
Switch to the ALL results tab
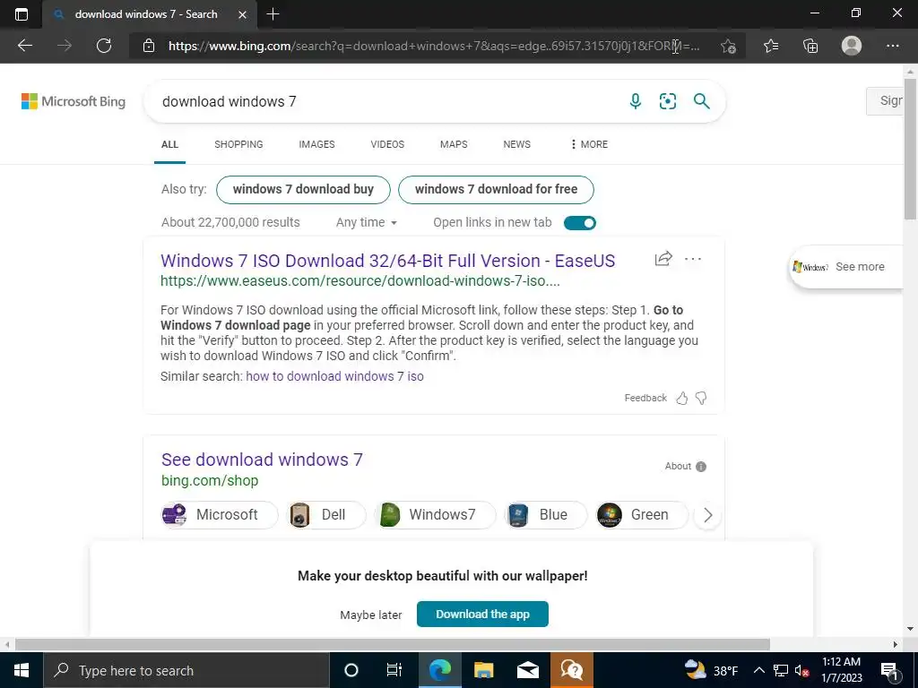(169, 144)
